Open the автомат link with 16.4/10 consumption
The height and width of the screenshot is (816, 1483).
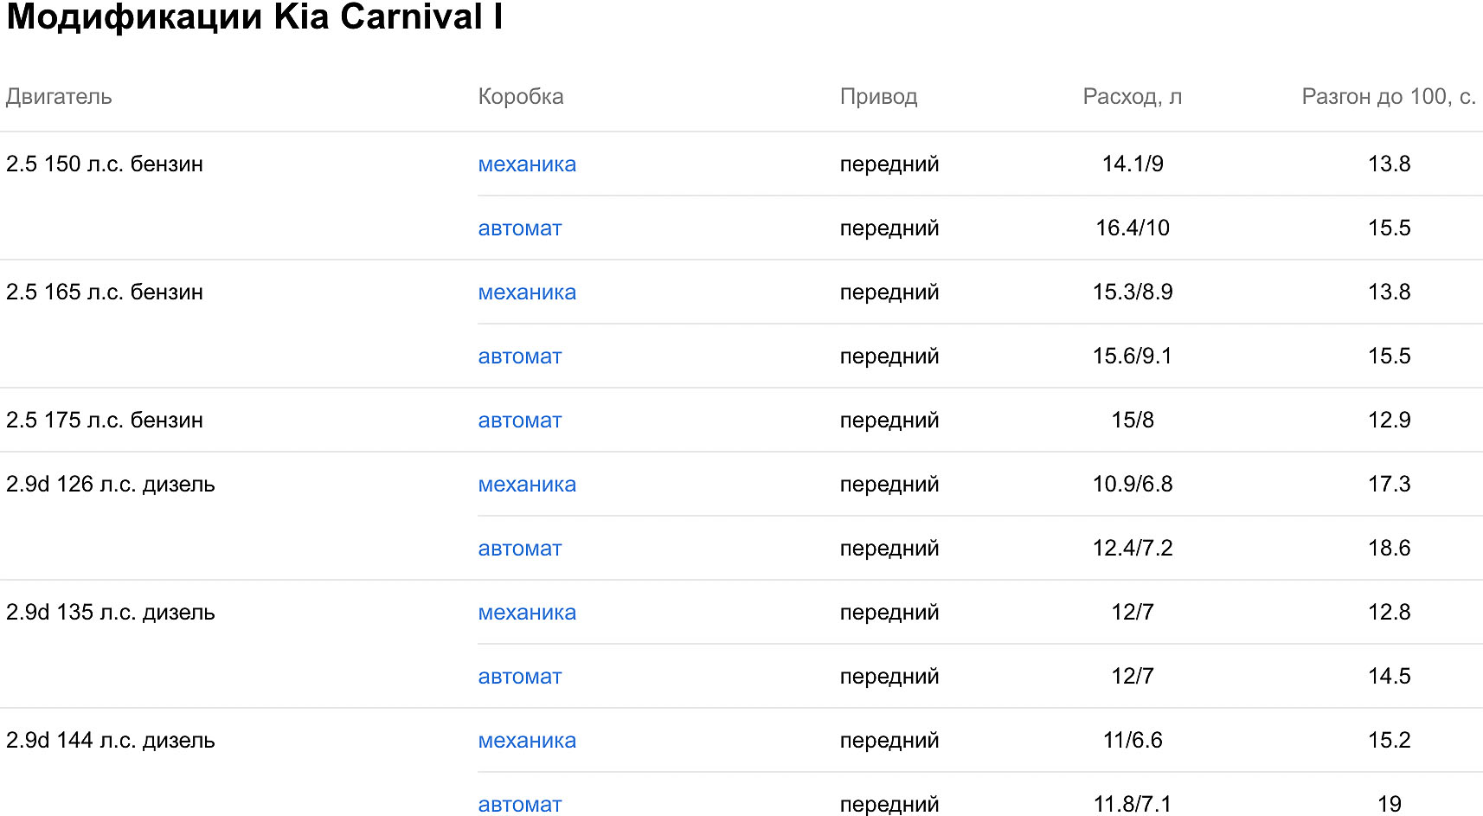click(x=520, y=228)
